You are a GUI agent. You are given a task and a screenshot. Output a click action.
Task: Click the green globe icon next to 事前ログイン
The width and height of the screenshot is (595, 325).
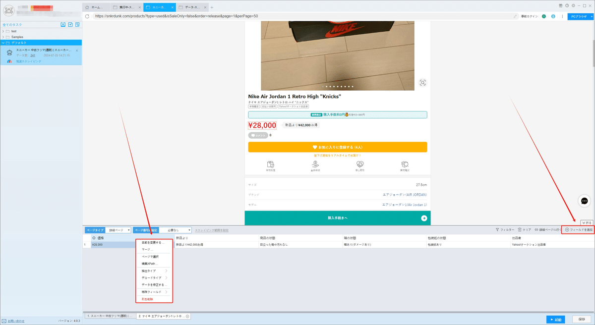pyautogui.click(x=543, y=16)
